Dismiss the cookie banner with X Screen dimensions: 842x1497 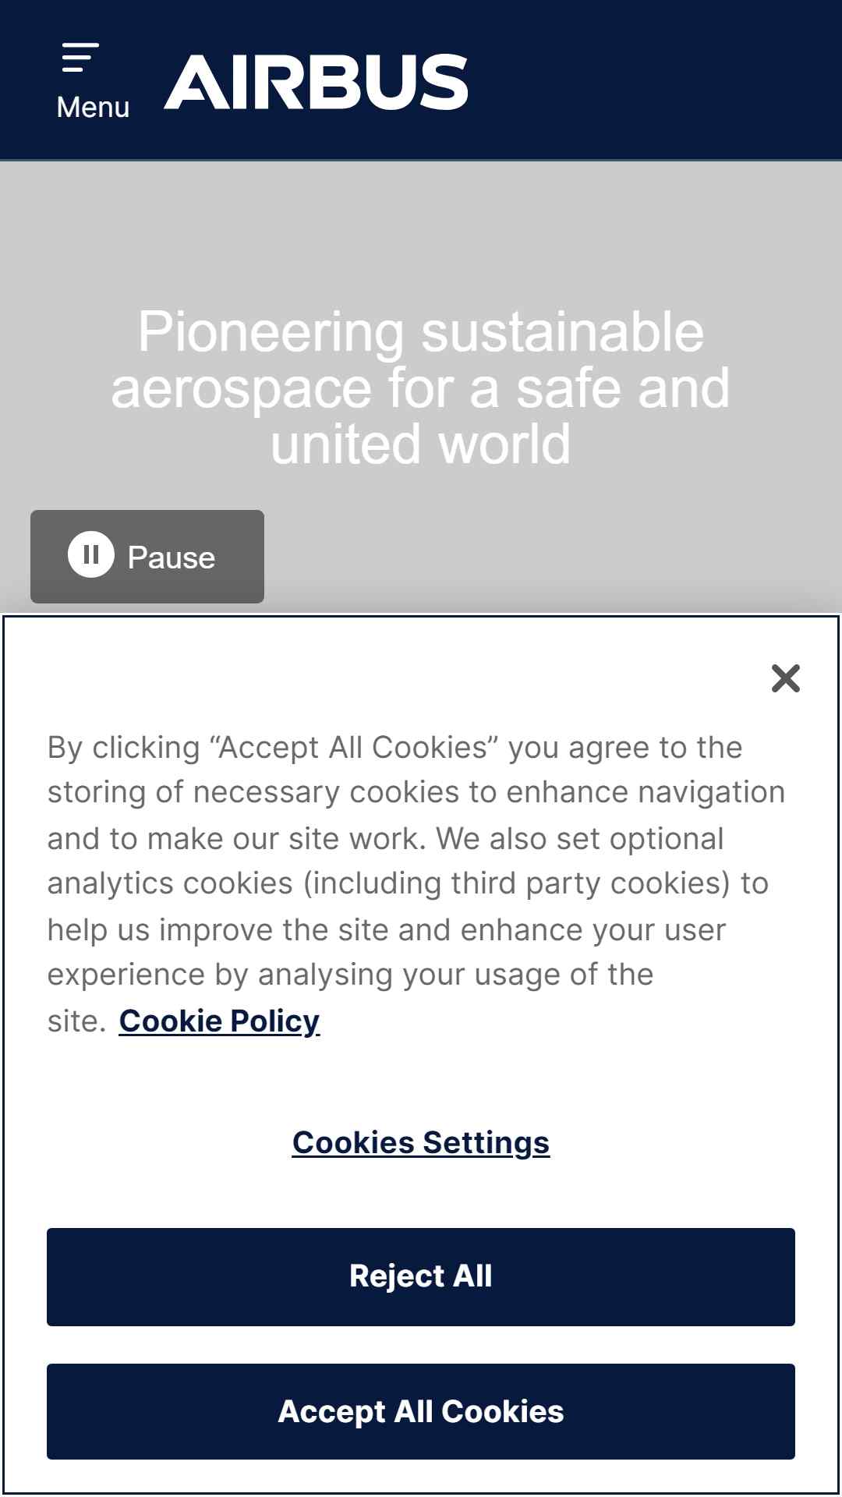[785, 678]
